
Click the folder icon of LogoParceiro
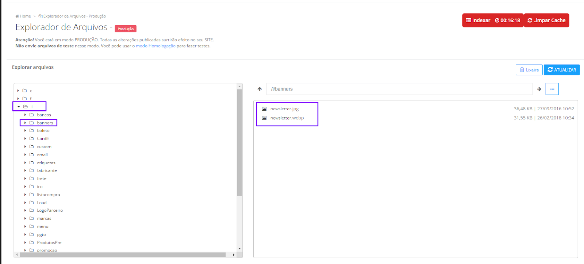31,210
